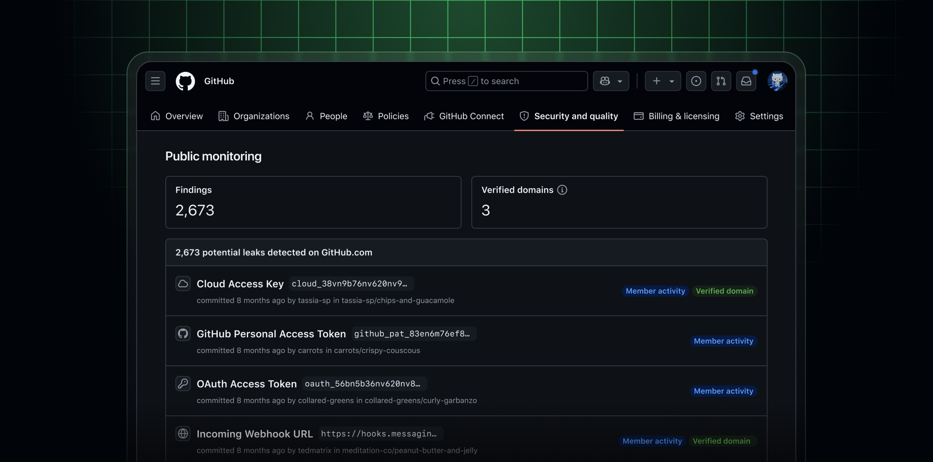
Task: Click the People person icon
Action: tap(310, 116)
